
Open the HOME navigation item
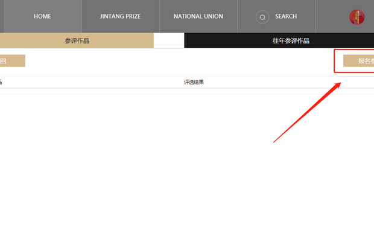(x=42, y=16)
